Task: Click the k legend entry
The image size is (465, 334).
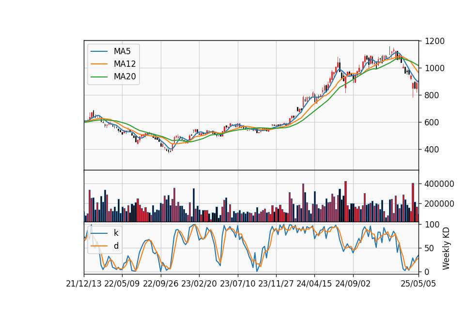Action: pos(105,233)
